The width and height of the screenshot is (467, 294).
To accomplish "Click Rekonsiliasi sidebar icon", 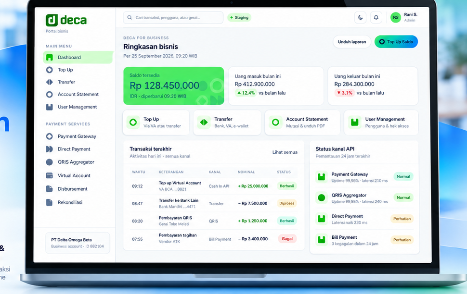I will click(x=50, y=202).
